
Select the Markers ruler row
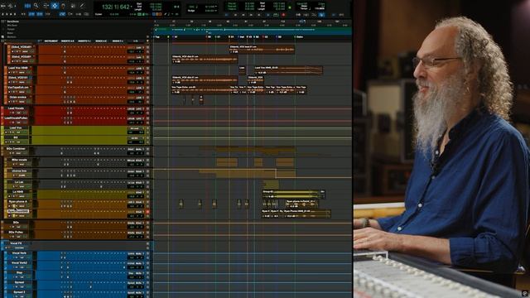[x=12, y=36]
